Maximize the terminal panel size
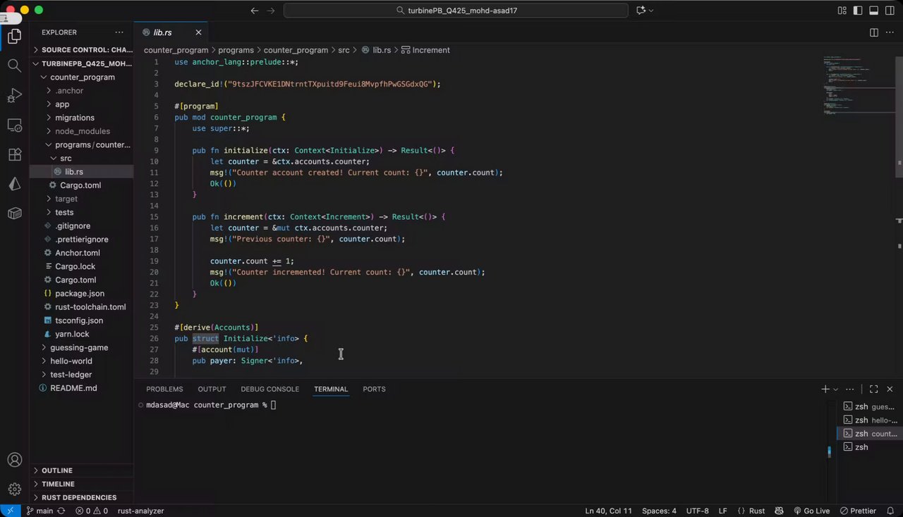903x517 pixels. (x=873, y=389)
